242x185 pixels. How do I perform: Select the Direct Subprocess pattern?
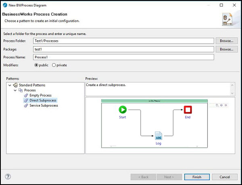43,101
